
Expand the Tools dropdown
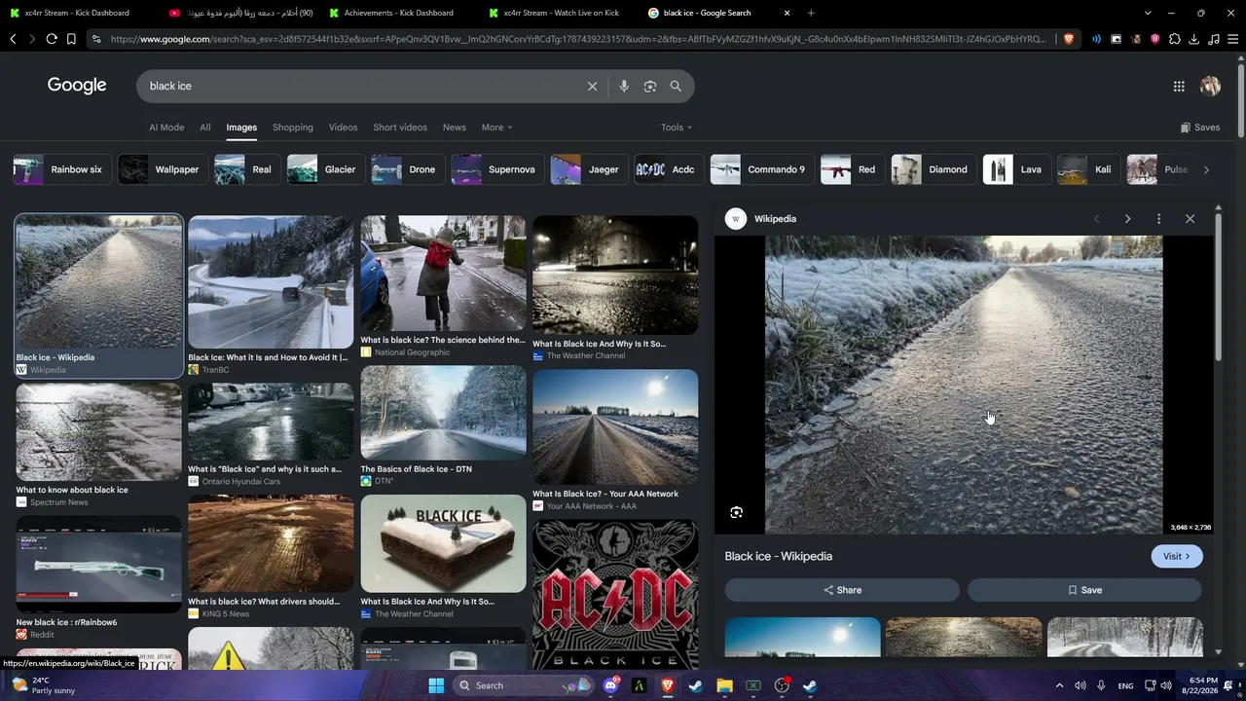(677, 128)
